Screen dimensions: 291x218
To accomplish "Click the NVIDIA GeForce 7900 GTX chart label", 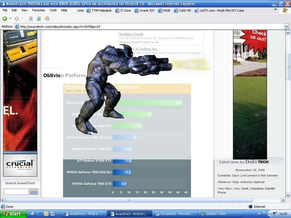I will (x=92, y=184).
